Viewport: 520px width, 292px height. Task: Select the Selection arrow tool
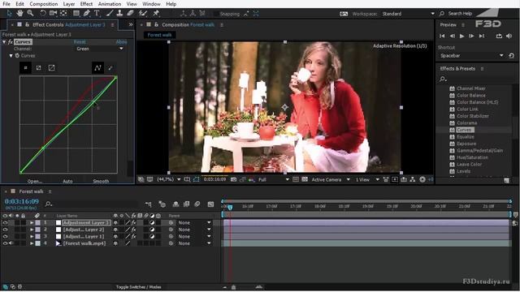pos(9,13)
